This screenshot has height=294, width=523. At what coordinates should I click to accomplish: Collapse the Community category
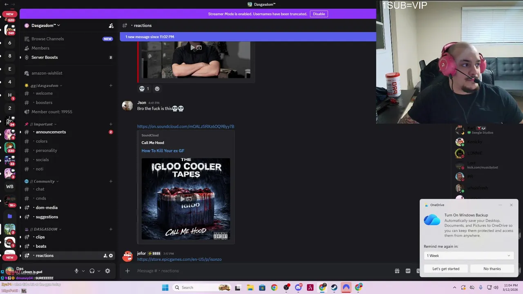42,181
